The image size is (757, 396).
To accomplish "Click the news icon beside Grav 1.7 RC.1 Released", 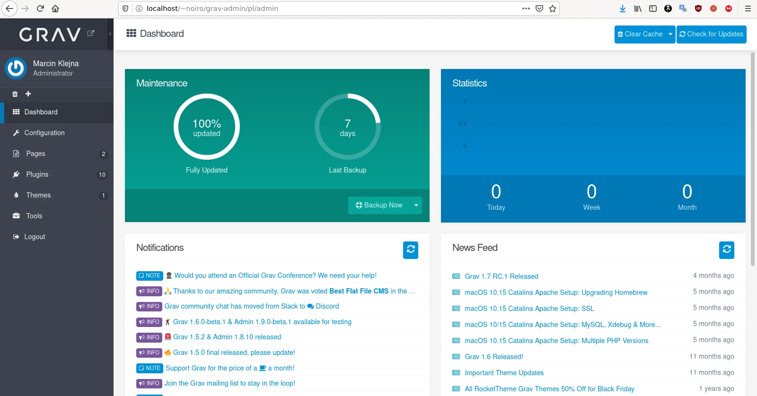I will click(x=456, y=276).
